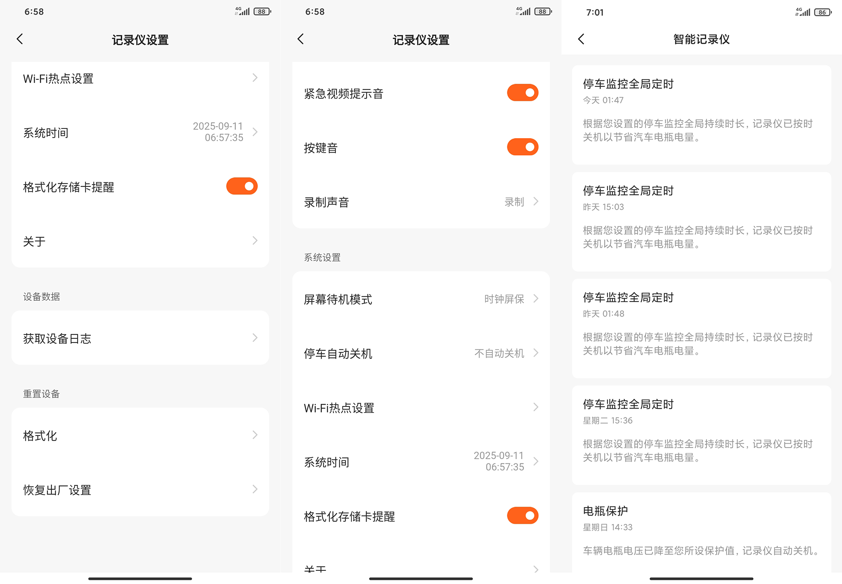The height and width of the screenshot is (584, 842).
Task: Tap chevron beside 恢复出厂设置
Action: coord(255,489)
